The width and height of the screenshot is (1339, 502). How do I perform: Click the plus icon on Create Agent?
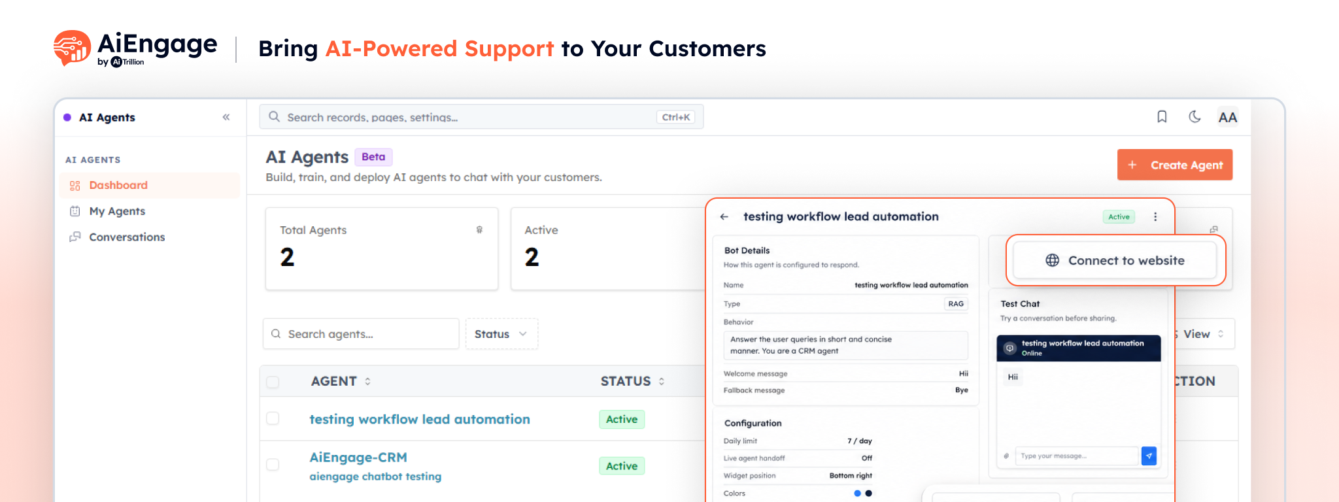(x=1132, y=165)
